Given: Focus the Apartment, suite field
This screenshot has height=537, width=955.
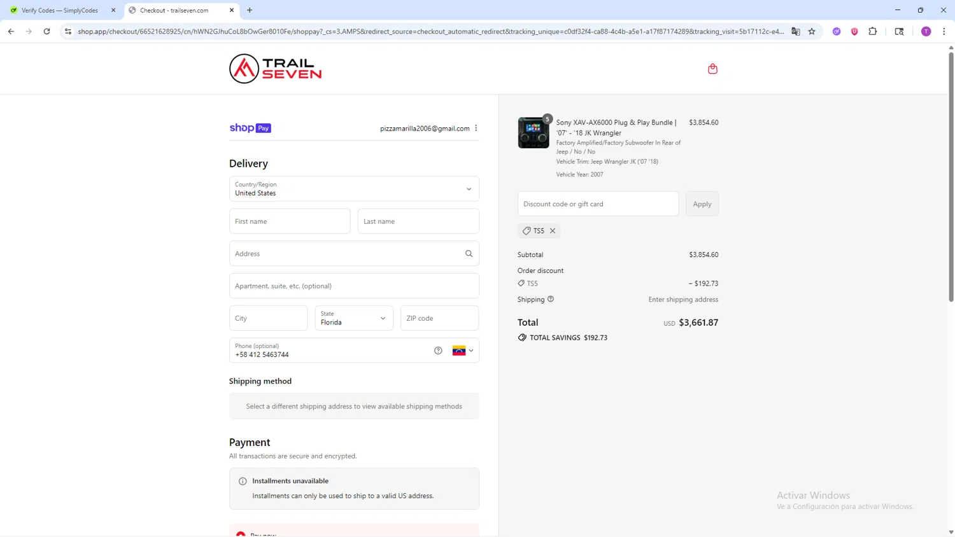Looking at the screenshot, I should (x=354, y=286).
